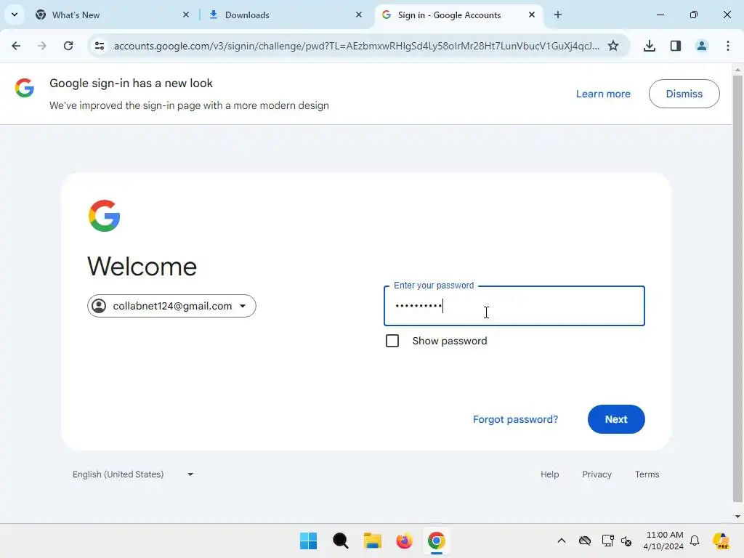Image resolution: width=744 pixels, height=558 pixels.
Task: Close the What's New tab
Action: [x=186, y=15]
